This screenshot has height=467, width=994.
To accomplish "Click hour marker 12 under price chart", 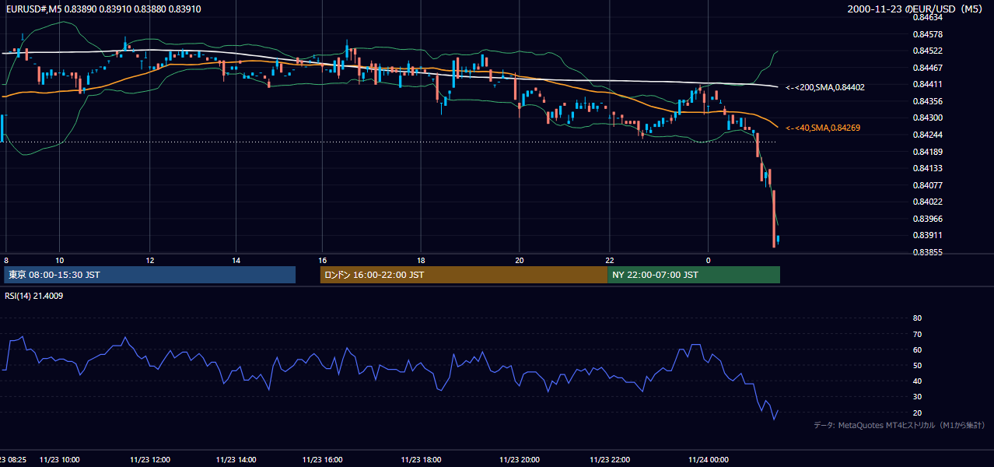I will pyautogui.click(x=150, y=260).
